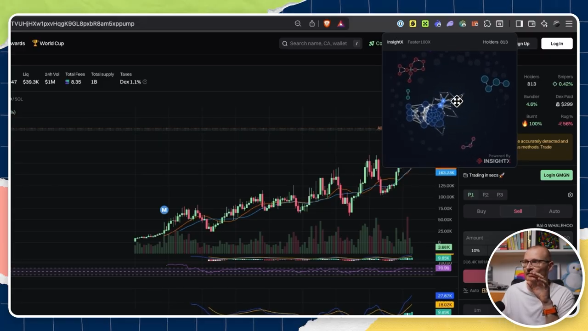
Task: Click the 163.23K price label
Action: (x=446, y=173)
